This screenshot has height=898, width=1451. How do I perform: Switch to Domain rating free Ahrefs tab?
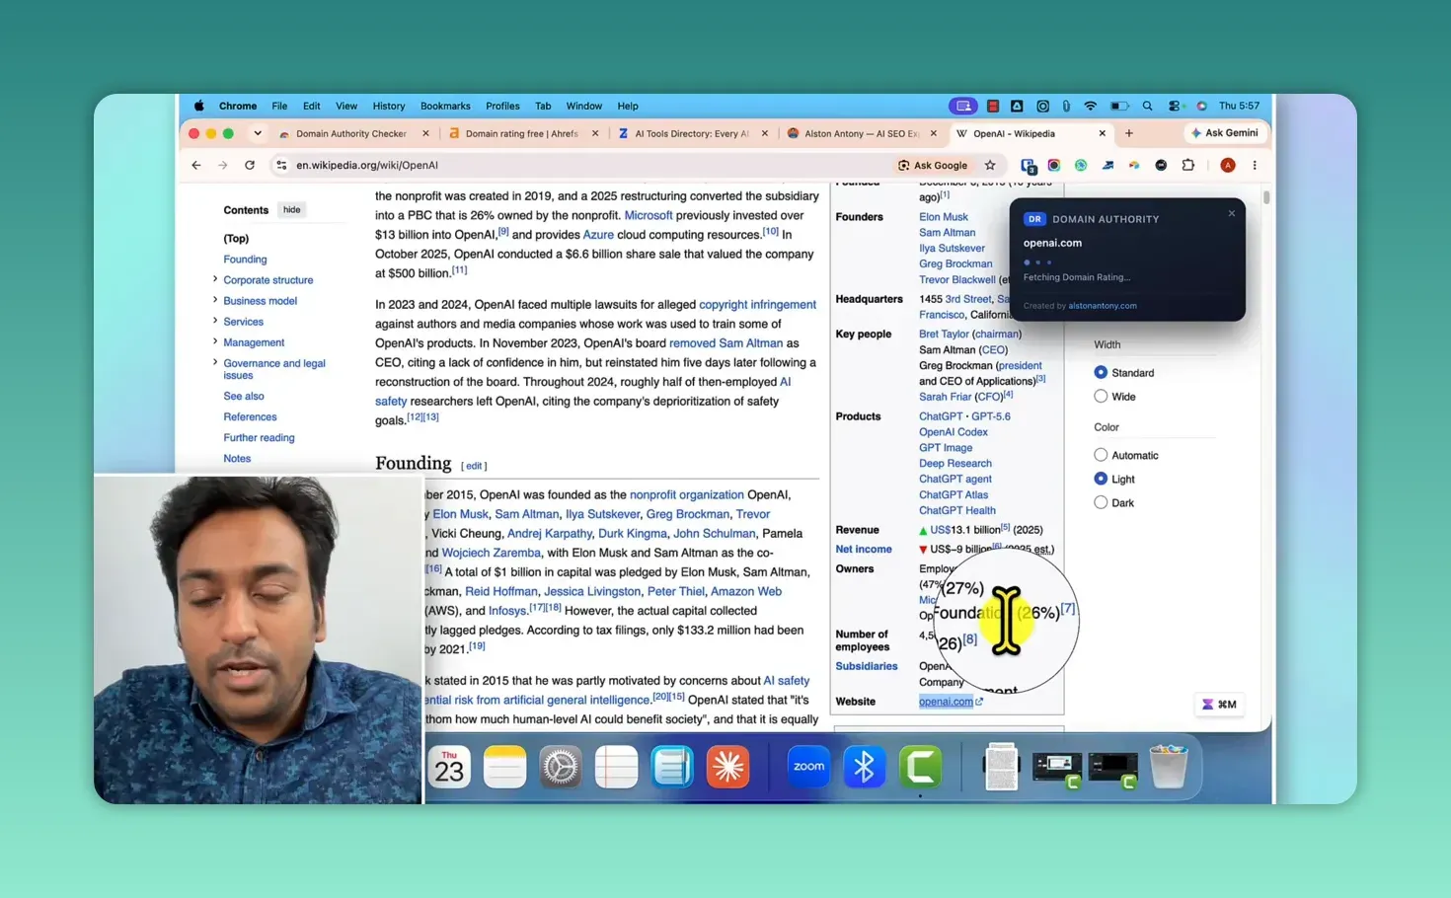(x=521, y=133)
